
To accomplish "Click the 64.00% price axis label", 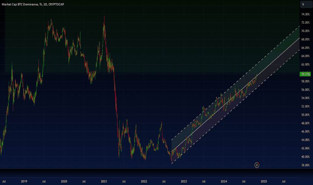I will (x=305, y=56).
